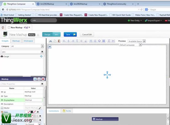Image resolution: width=170 pixels, height=125 pixels.
Task: Click the Type property row label
Action: click(x=6, y=96)
